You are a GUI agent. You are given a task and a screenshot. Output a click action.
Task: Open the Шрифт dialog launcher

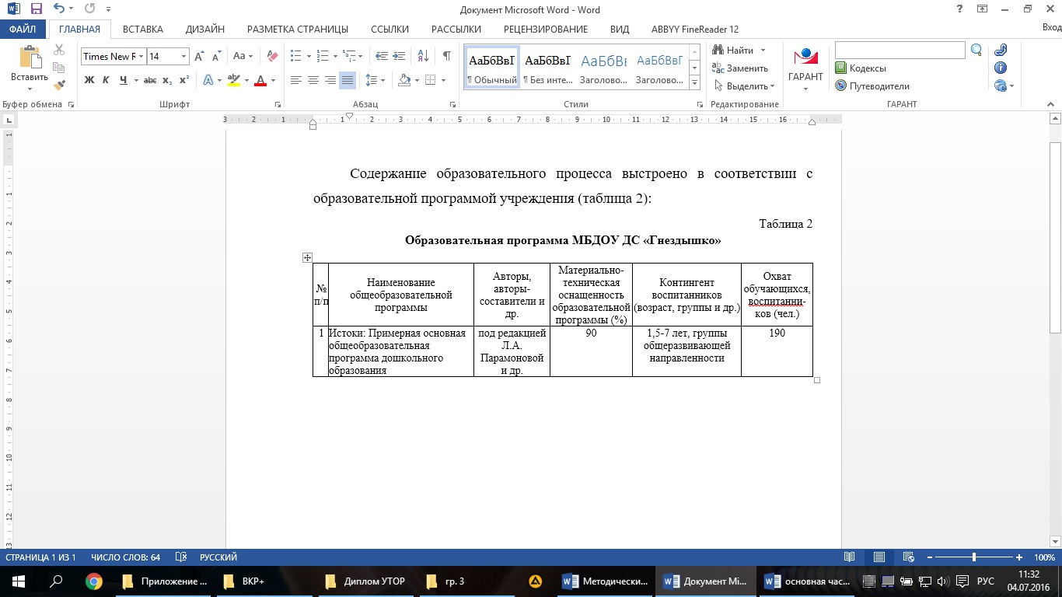pos(278,104)
